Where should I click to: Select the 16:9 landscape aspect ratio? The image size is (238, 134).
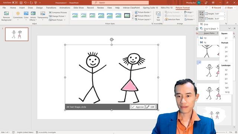(226, 88)
